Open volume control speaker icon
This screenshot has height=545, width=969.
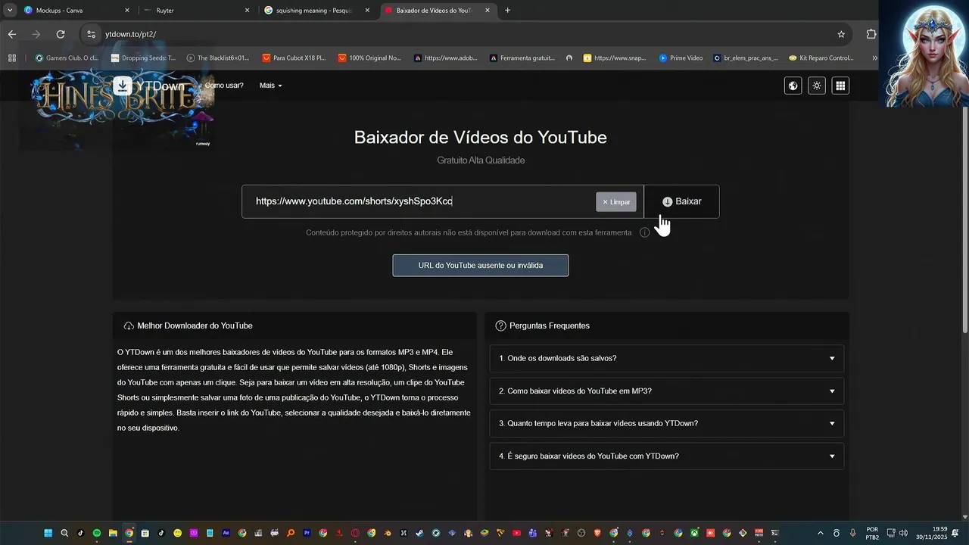coord(903,533)
